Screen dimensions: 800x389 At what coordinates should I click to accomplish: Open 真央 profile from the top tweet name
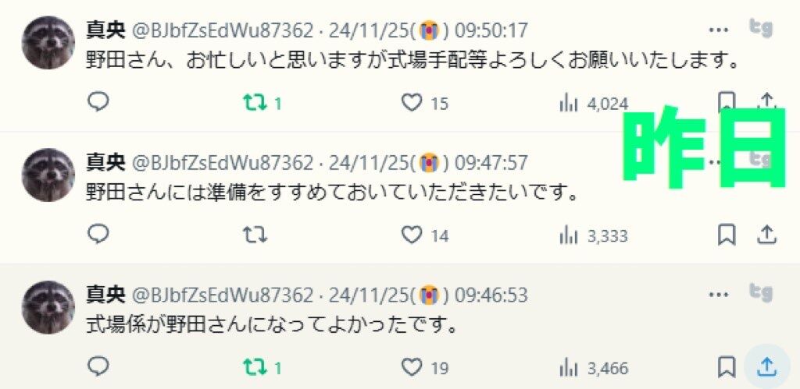(105, 30)
